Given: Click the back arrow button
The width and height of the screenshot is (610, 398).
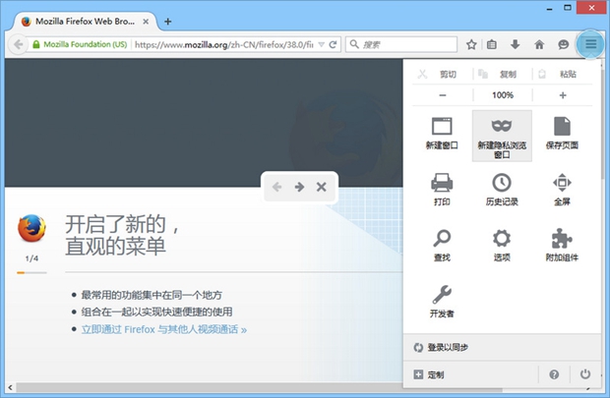Looking at the screenshot, I should tap(19, 44).
